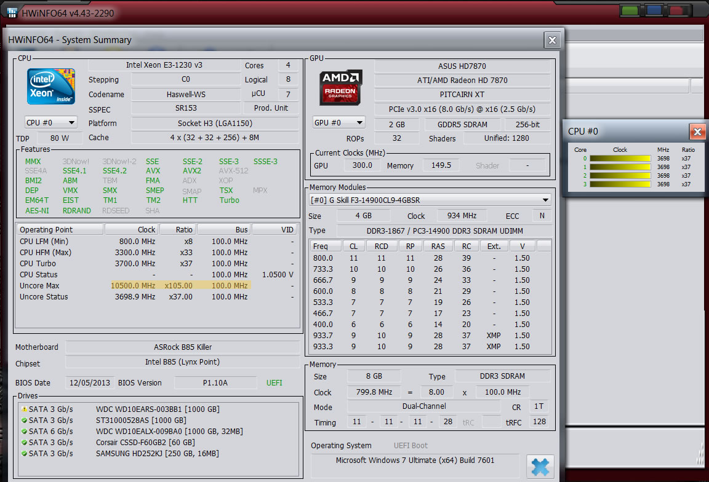Click the green status icon beside SAMSUNG HD252KJ
The image size is (709, 482).
[x=24, y=454]
